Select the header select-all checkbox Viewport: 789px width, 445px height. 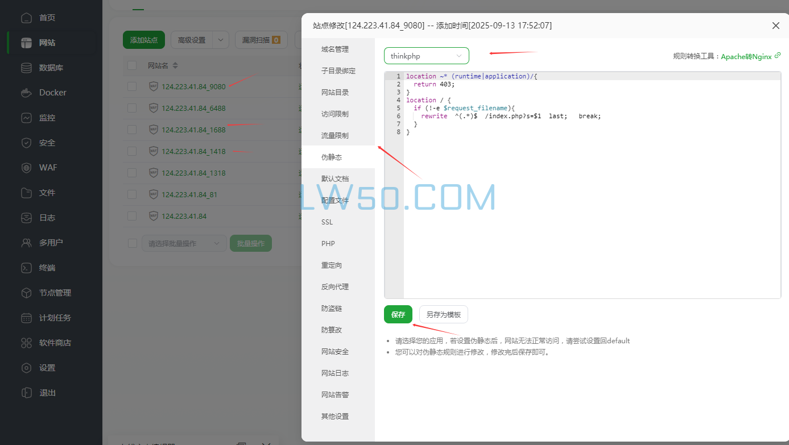(x=132, y=65)
